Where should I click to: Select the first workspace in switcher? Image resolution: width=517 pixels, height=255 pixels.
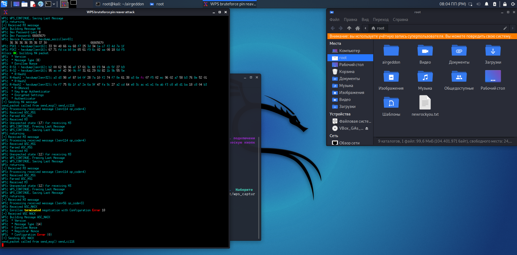(64, 4)
